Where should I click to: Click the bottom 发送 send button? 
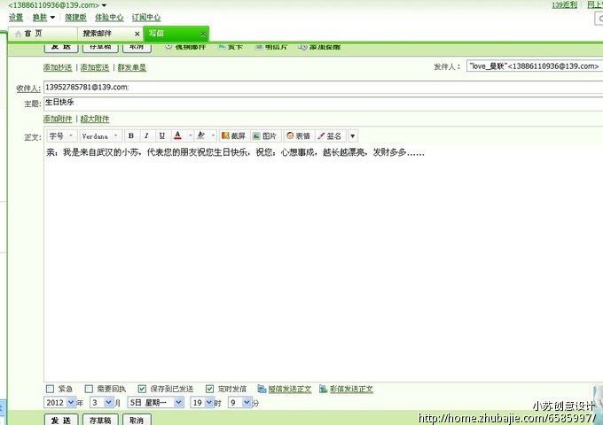61,420
